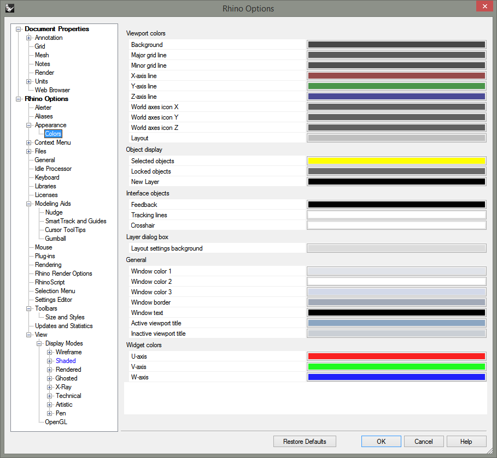Expand the Ghosted display mode node

[49, 378]
